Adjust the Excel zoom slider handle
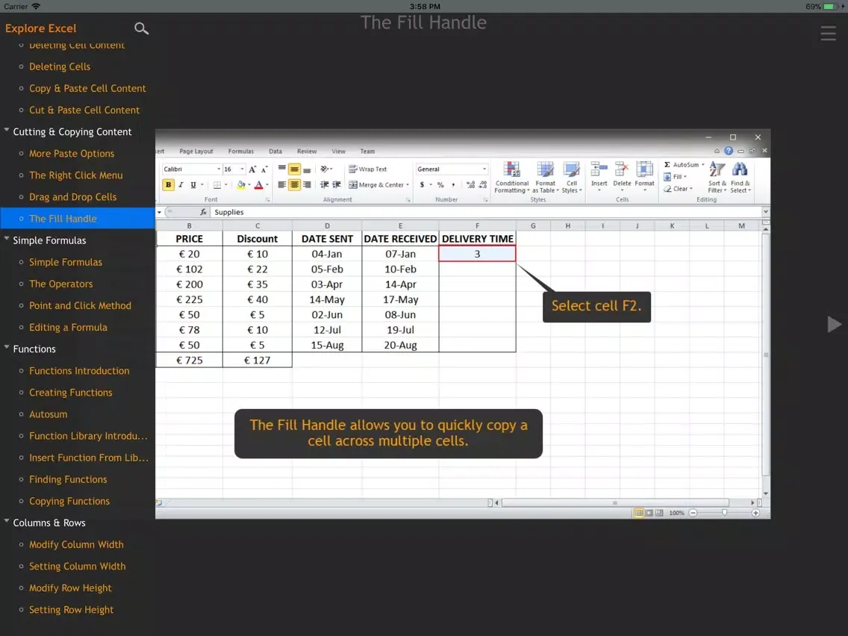The width and height of the screenshot is (848, 636). (x=724, y=513)
